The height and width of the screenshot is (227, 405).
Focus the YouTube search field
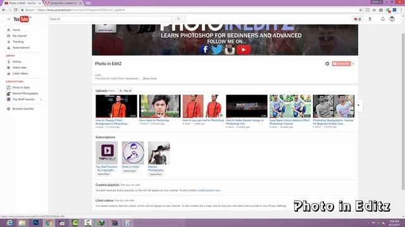pyautogui.click(x=110, y=19)
